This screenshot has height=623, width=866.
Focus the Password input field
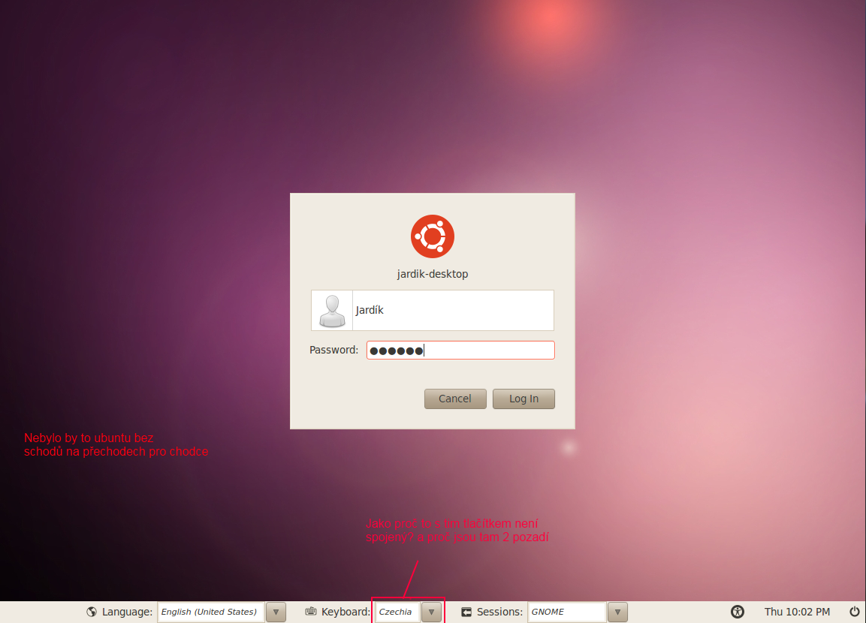click(x=460, y=351)
